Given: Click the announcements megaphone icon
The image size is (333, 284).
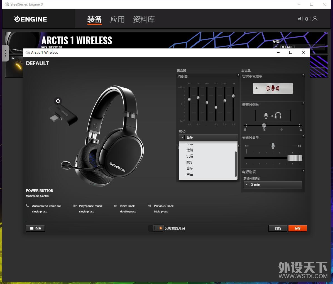Looking at the screenshot, I should point(299,19).
